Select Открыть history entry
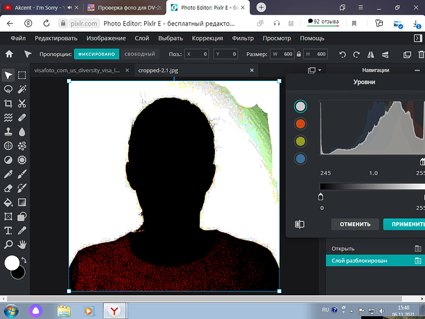Viewport: 425px width, 319px height. 375,249
